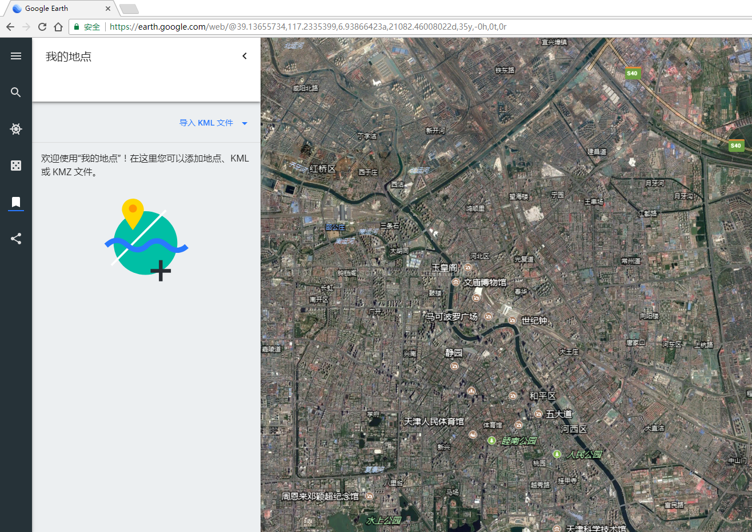Click the 挂甲寺 map label

(567, 481)
